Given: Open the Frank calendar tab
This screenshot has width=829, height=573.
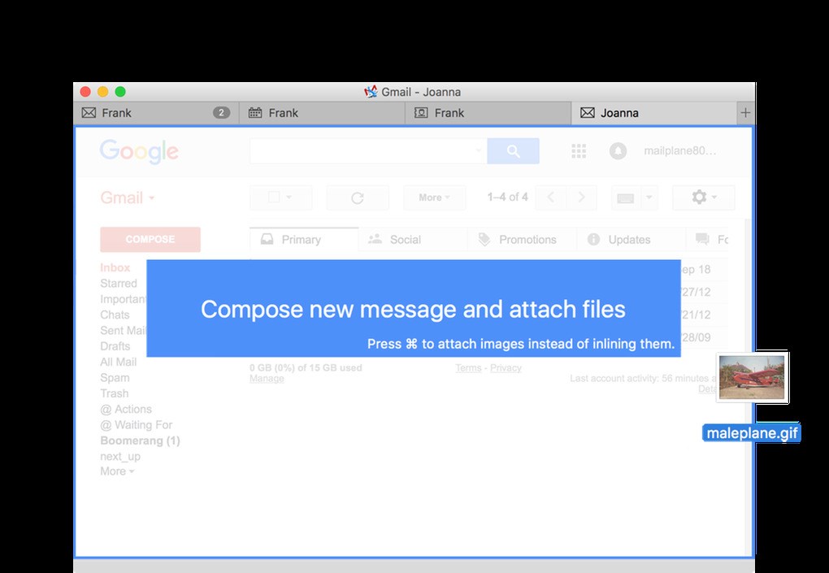Looking at the screenshot, I should [x=322, y=113].
